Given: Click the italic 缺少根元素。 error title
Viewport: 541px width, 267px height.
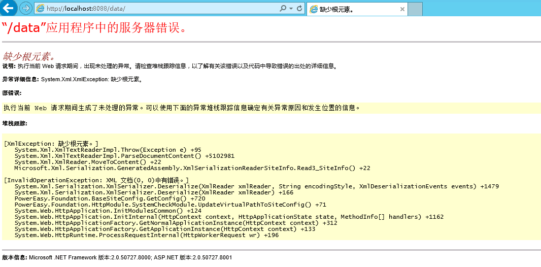Looking at the screenshot, I should pos(28,56).
